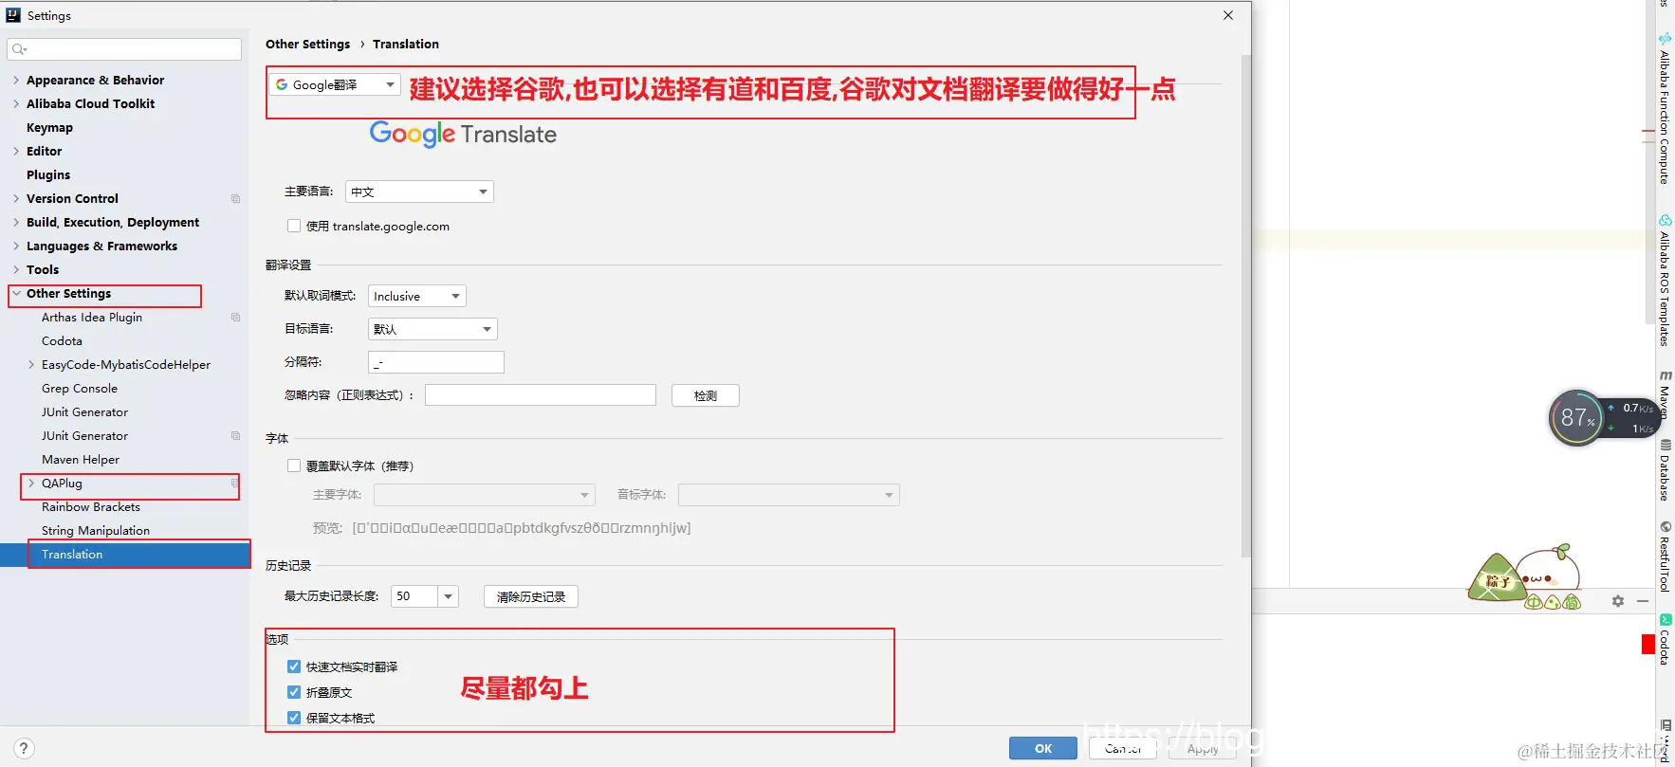This screenshot has height=767, width=1675.
Task: Open the Codota side panel
Action: click(x=1665, y=640)
